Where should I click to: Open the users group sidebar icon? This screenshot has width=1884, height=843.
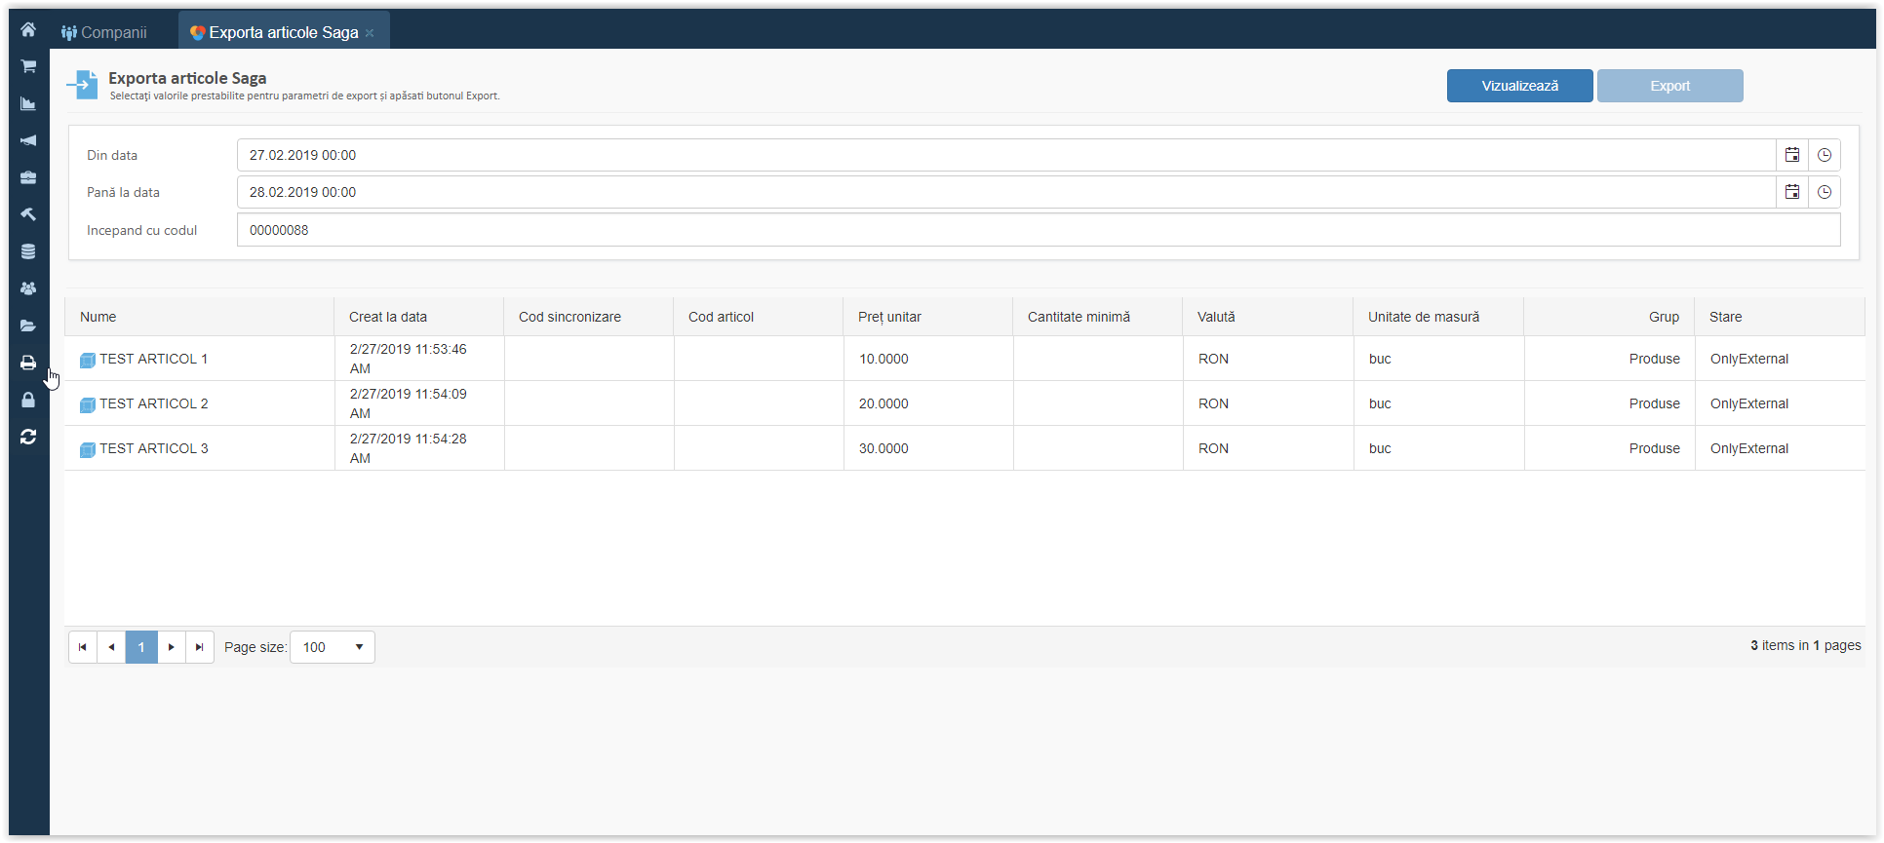click(x=28, y=288)
